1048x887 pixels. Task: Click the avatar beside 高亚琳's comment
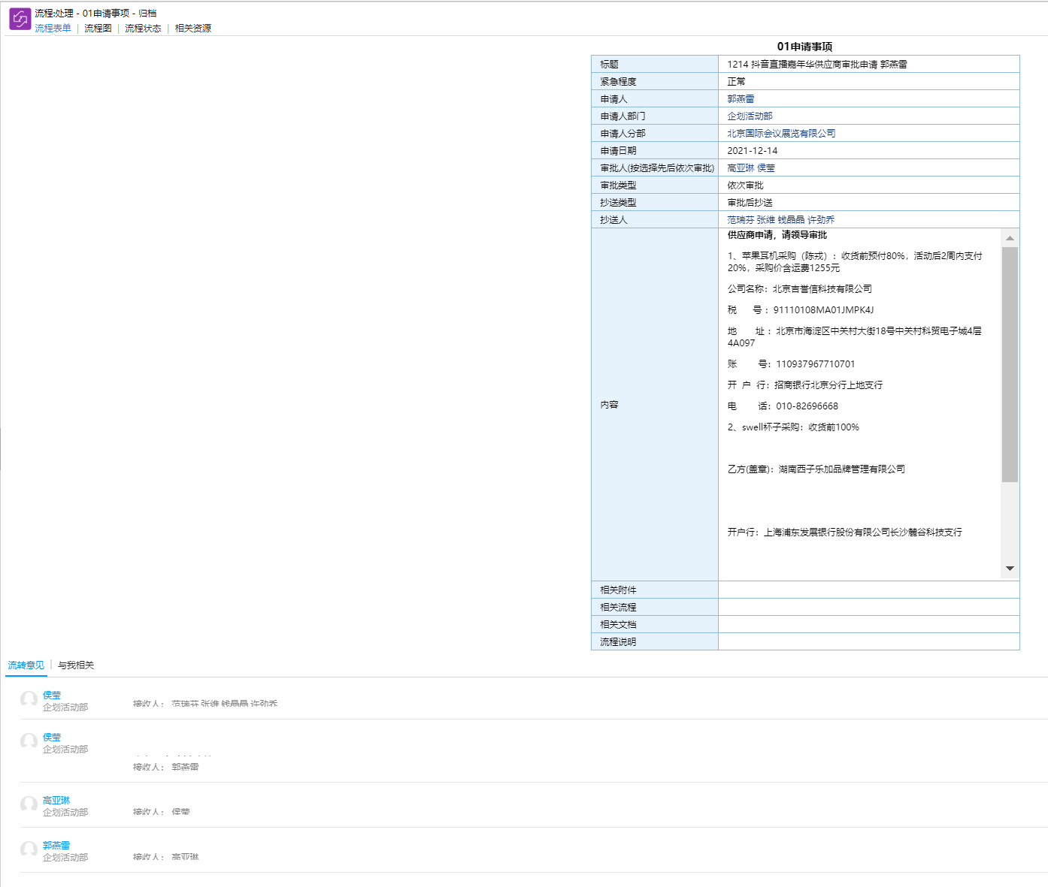(x=29, y=804)
